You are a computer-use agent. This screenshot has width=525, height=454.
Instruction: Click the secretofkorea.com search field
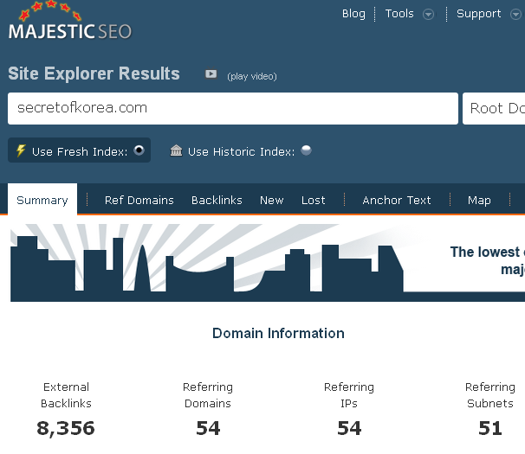point(233,108)
